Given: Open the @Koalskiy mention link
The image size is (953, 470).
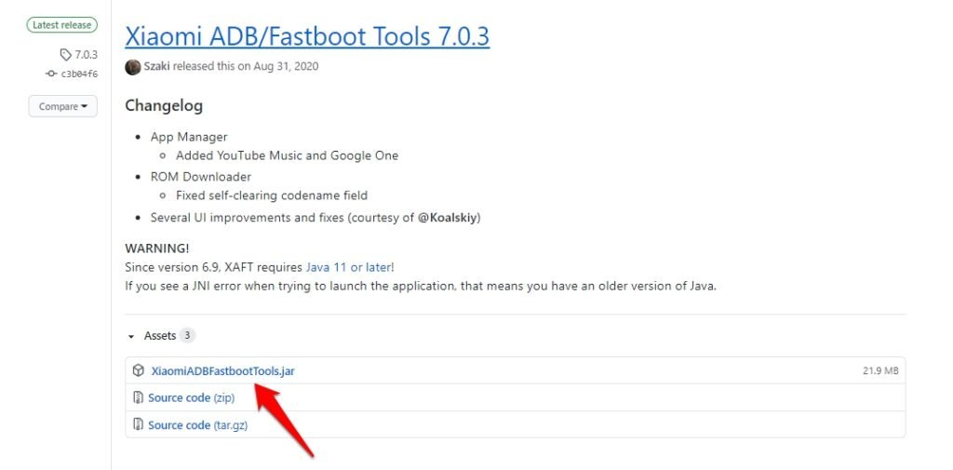Looking at the screenshot, I should (x=449, y=218).
